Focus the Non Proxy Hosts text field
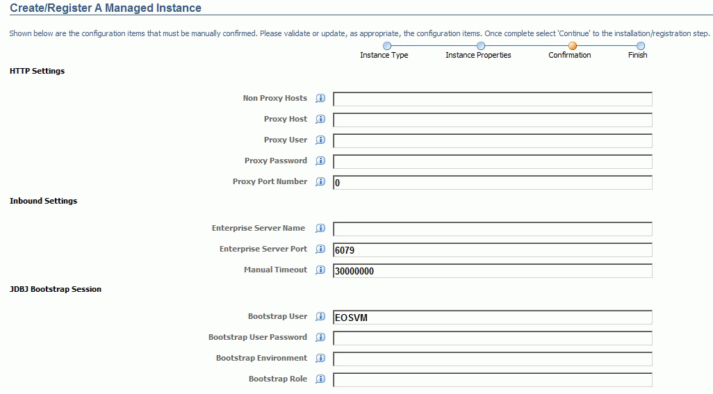 tap(493, 99)
